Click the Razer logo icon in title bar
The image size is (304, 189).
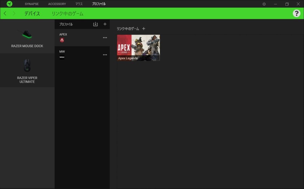tap(9, 4)
